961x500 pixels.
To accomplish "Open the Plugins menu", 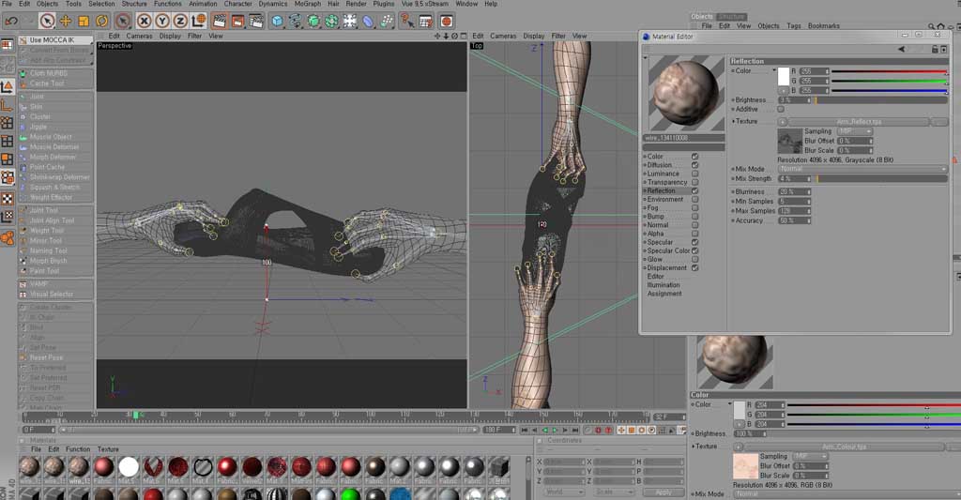I will click(384, 4).
